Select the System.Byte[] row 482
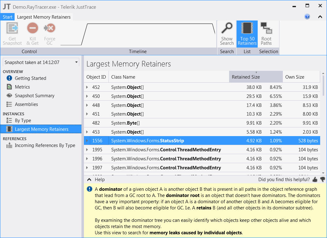Screen dimensions: 327x238 pos(202,123)
